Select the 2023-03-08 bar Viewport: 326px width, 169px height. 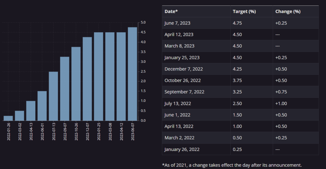pyautogui.click(x=110, y=76)
